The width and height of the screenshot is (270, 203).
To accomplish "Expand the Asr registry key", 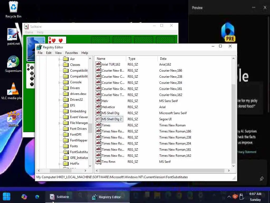I will (x=59, y=59).
